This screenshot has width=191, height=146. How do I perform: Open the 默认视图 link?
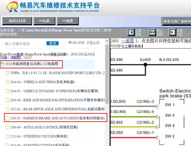click(x=159, y=32)
